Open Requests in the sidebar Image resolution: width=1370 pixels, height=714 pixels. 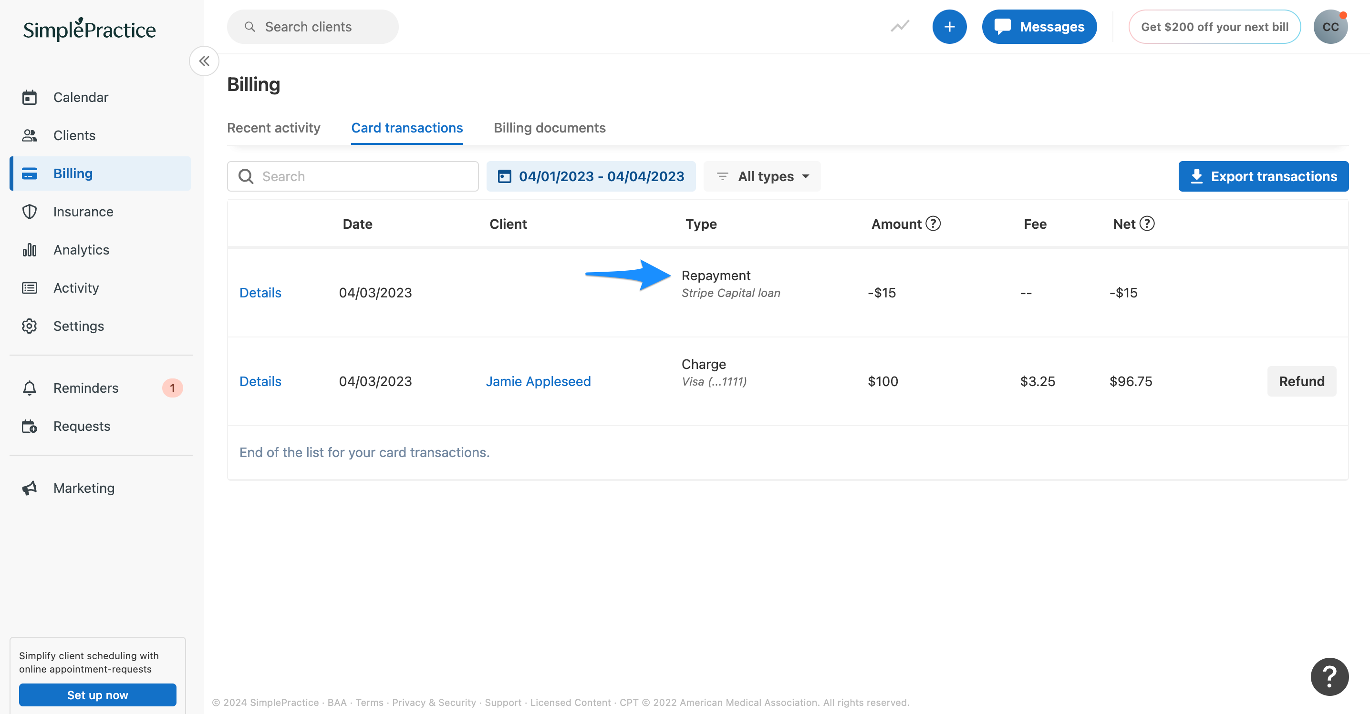tap(100, 426)
